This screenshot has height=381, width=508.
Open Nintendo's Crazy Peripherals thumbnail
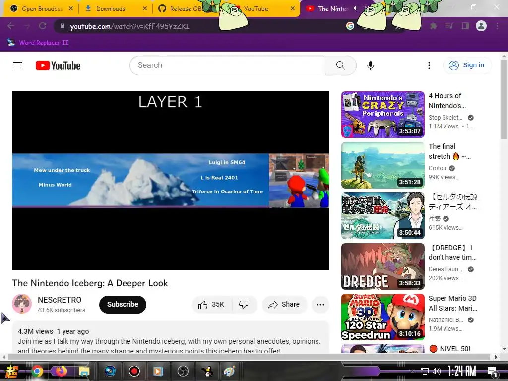coord(383,115)
